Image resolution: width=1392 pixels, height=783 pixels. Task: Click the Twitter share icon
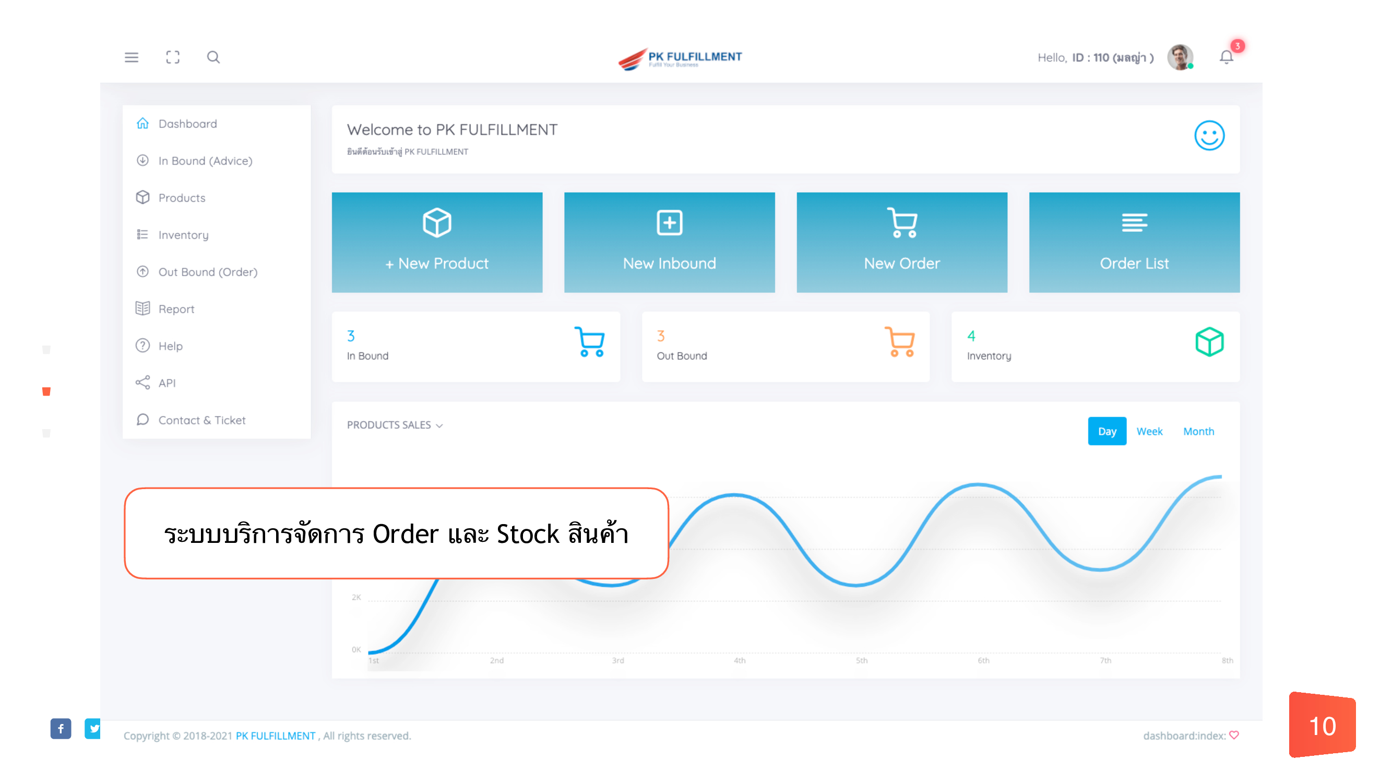pos(93,728)
